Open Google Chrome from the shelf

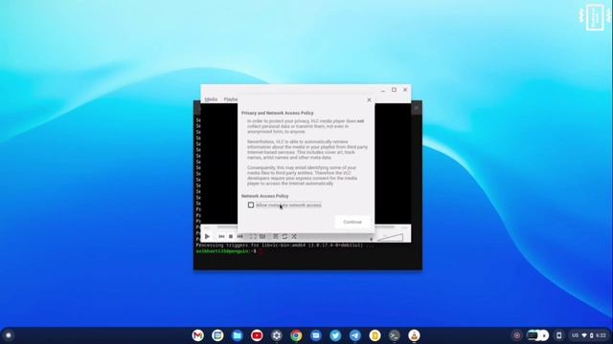click(296, 335)
